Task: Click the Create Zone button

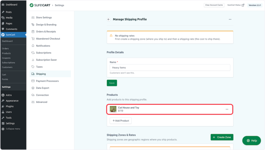Action: (222, 137)
